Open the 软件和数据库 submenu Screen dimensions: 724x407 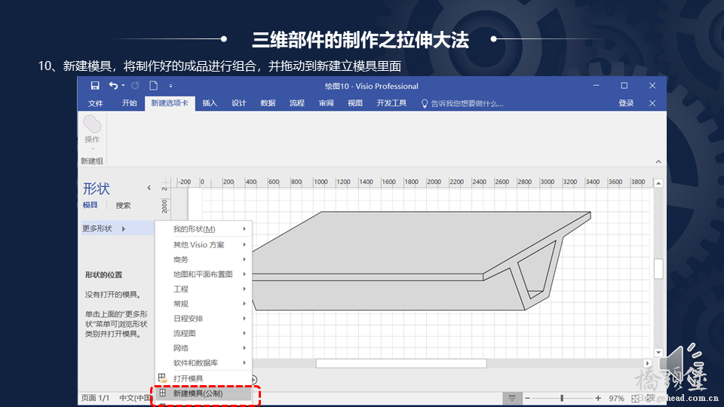204,363
